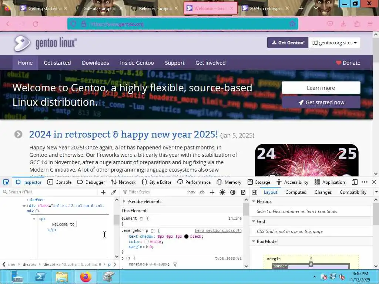Open the Network tab

pos(123,182)
